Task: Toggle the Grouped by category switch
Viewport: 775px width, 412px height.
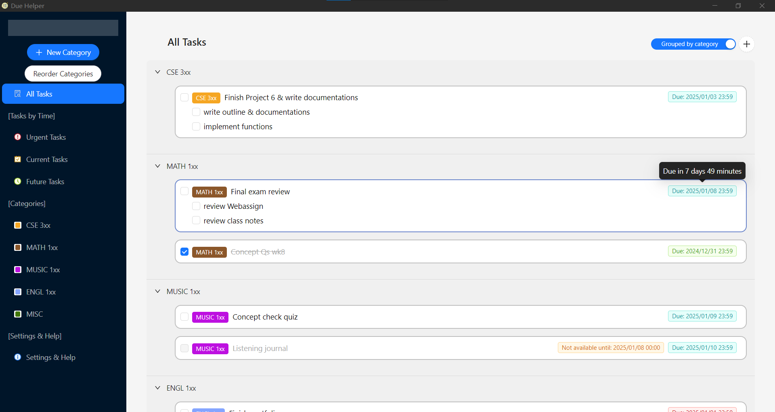Action: pyautogui.click(x=693, y=44)
